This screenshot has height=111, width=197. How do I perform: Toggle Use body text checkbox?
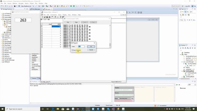click(x=119, y=98)
